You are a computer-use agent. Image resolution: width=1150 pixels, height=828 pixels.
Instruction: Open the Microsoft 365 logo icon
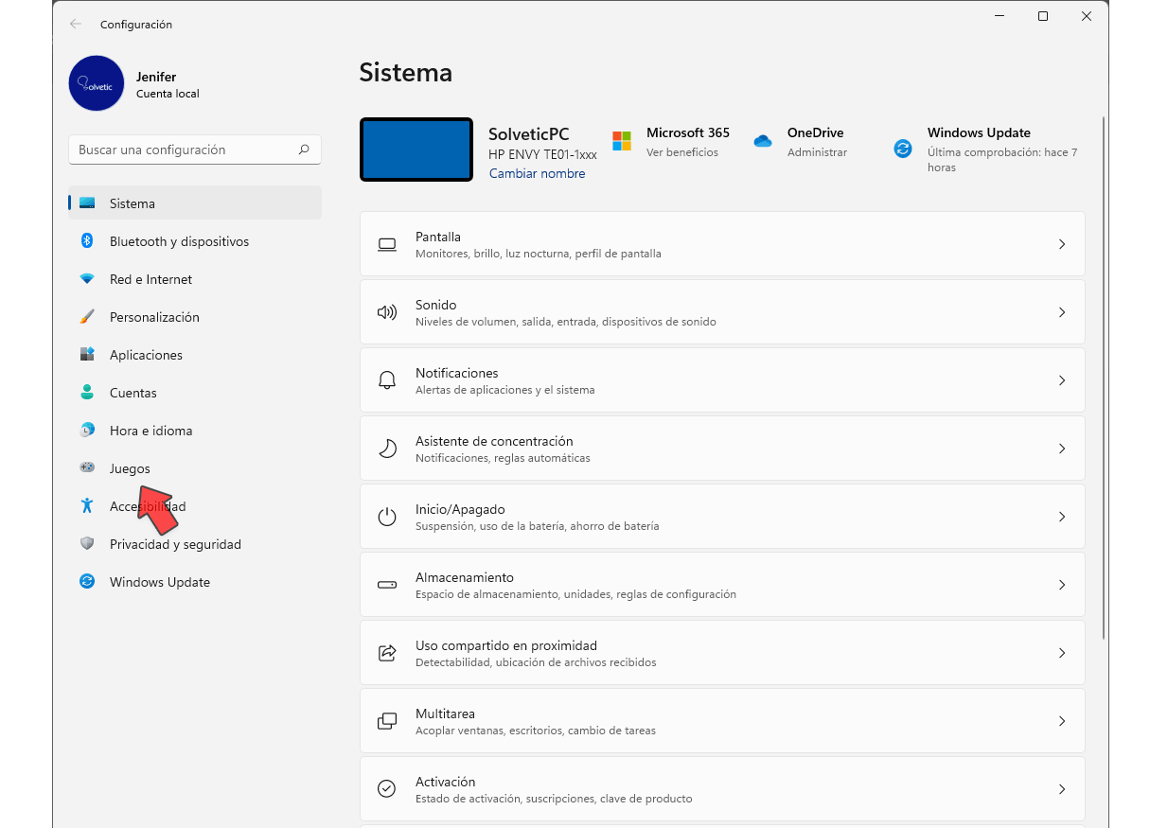point(622,141)
